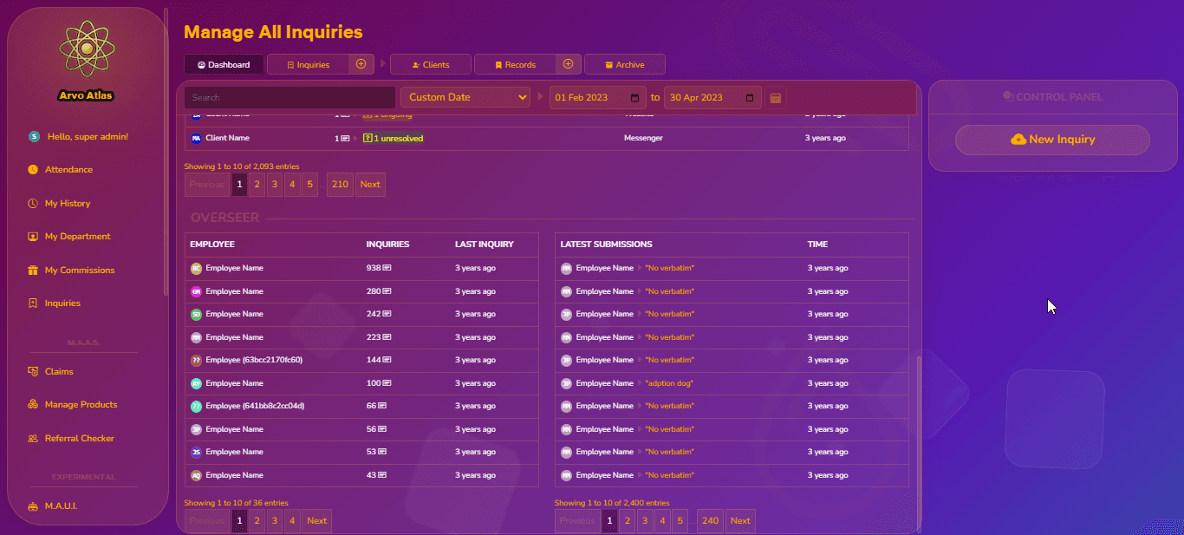Image resolution: width=1184 pixels, height=535 pixels.
Task: Expand the Custom Date dropdown
Action: click(x=465, y=98)
